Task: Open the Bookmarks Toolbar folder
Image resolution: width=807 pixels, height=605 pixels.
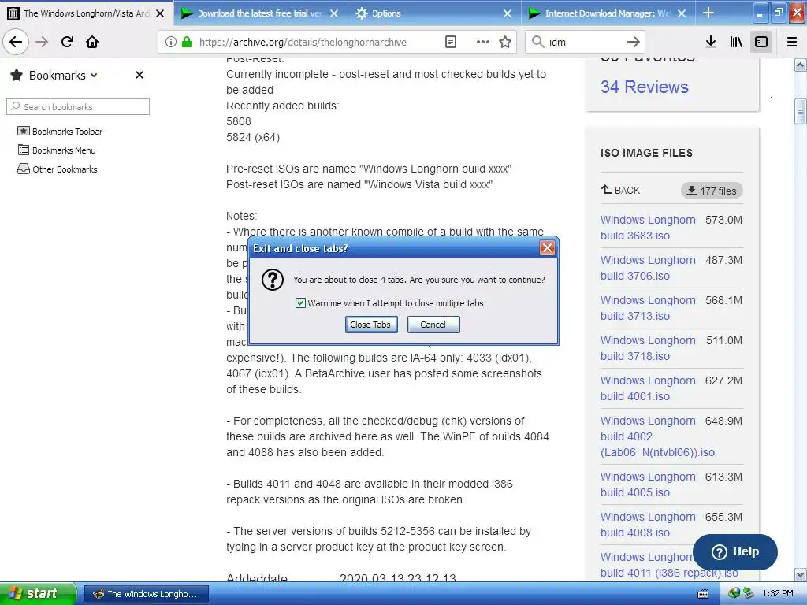Action: tap(60, 132)
